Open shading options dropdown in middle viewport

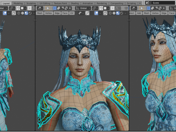tap(125, 13)
